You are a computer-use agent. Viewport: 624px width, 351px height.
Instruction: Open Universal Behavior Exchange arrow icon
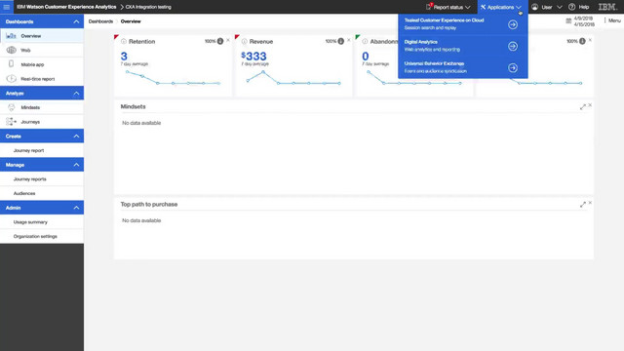pos(513,67)
